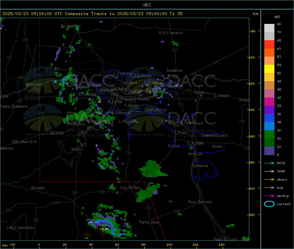The width and height of the screenshot is (294, 249).
Task: Click the R_Padre map label
Action: 187,123
